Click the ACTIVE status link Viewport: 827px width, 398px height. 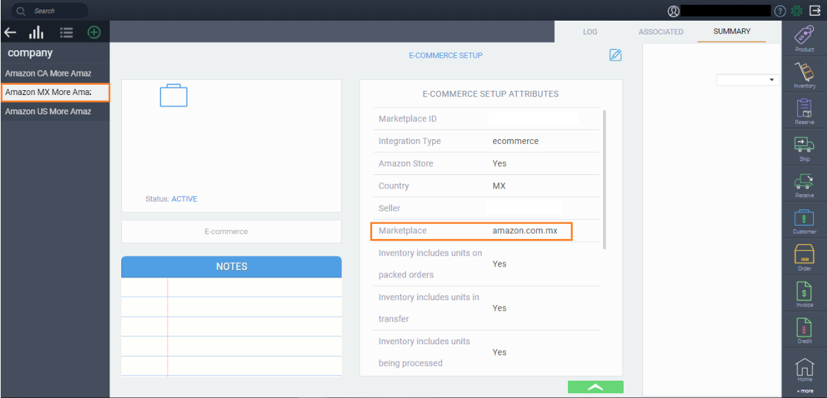click(x=184, y=199)
